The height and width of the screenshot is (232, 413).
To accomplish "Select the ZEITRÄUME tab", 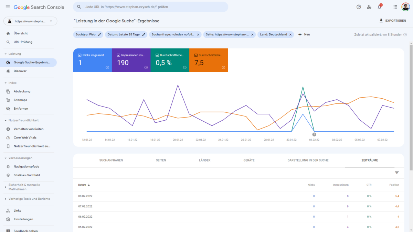I will point(370,161).
